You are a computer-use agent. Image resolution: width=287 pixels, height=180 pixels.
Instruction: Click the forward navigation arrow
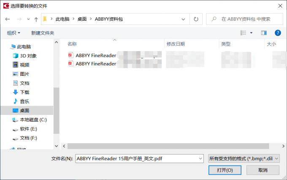[x=19, y=19]
